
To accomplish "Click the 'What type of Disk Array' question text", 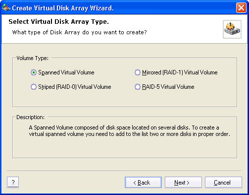I will click(x=79, y=32).
